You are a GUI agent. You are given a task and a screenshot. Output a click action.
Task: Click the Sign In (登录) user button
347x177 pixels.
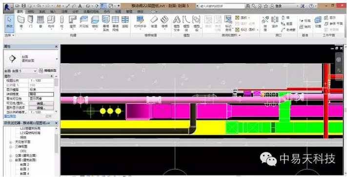(x=276, y=6)
